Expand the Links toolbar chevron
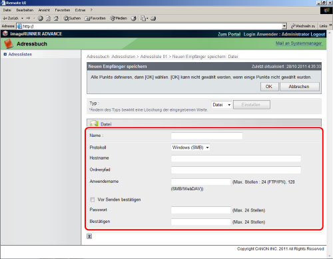The width and height of the screenshot is (333, 259). pyautogui.click(x=330, y=25)
